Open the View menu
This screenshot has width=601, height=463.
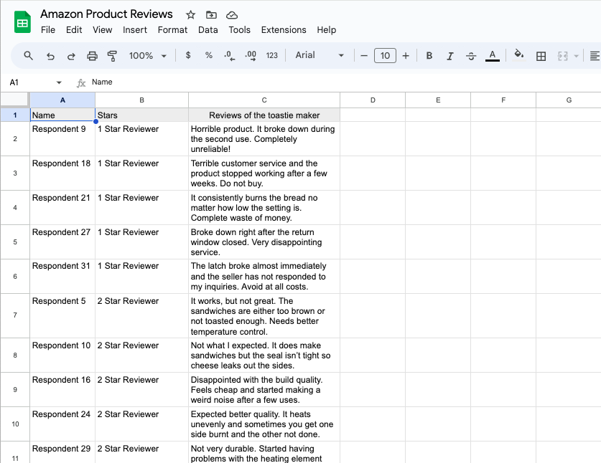pos(103,30)
